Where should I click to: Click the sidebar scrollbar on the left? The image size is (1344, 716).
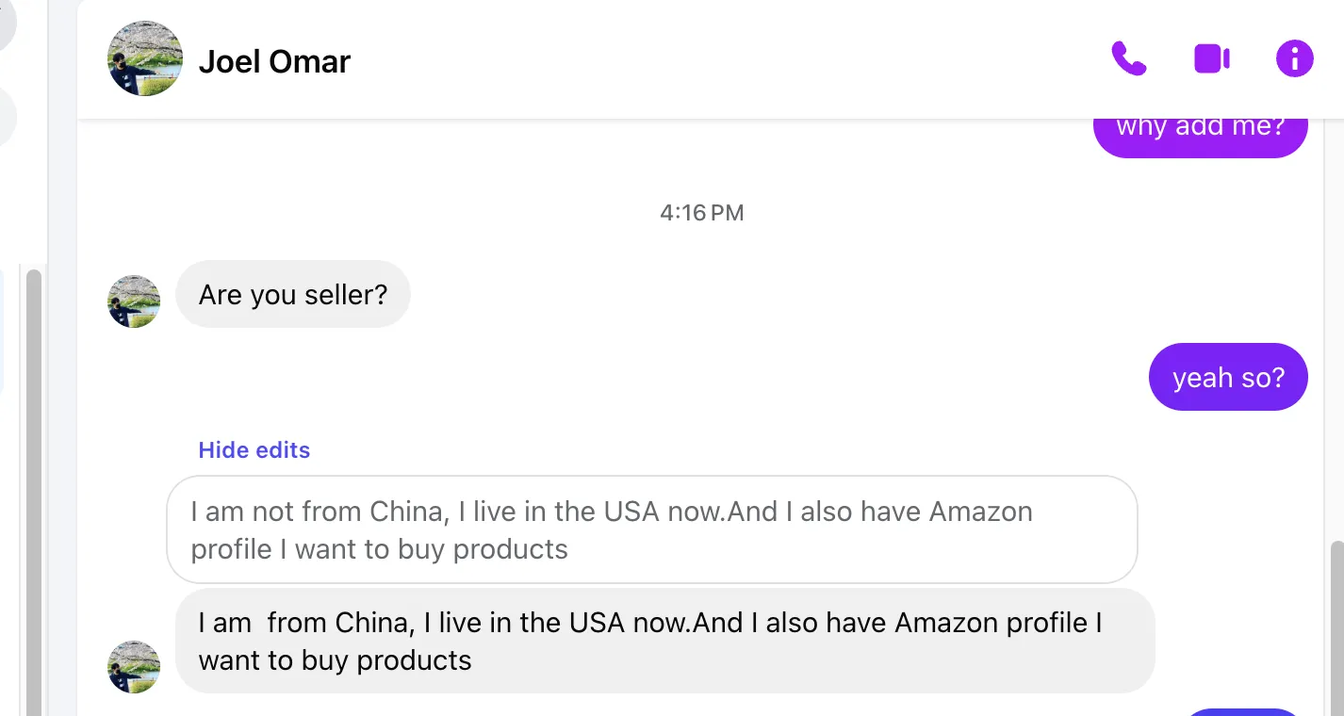point(34,490)
